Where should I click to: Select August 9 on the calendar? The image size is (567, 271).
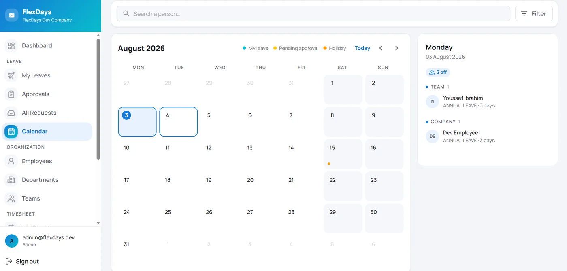tap(384, 122)
